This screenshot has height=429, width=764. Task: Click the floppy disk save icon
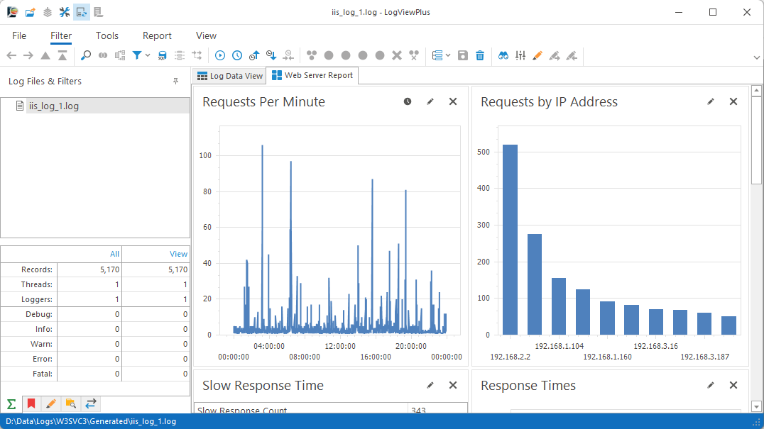pos(463,55)
